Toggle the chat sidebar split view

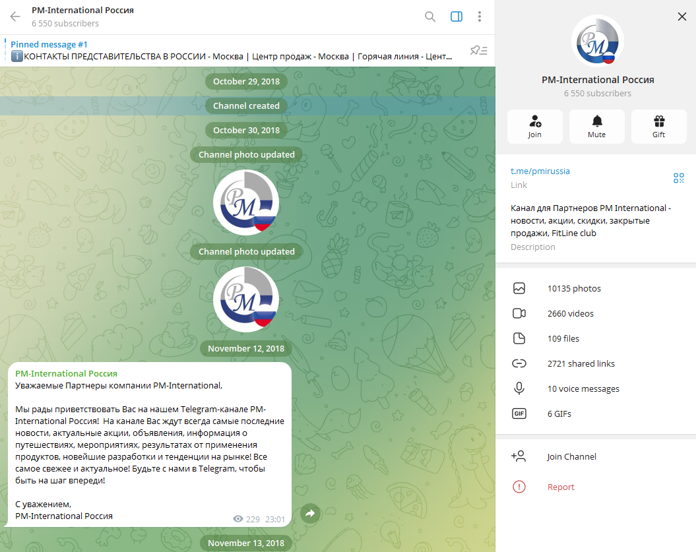pos(456,16)
